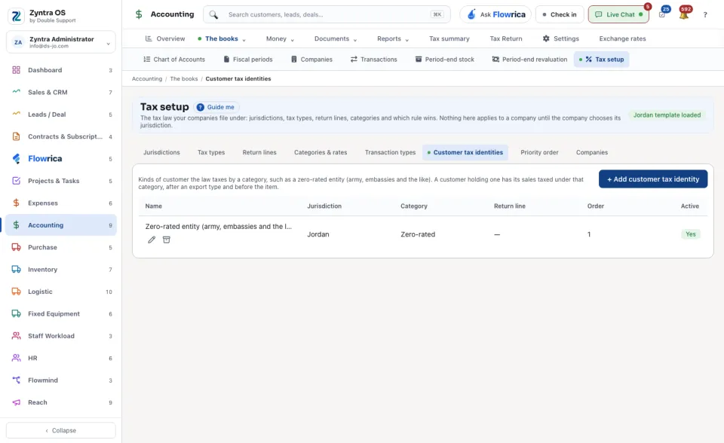Click the help question mark icon
The height and width of the screenshot is (443, 724).
pos(705,14)
